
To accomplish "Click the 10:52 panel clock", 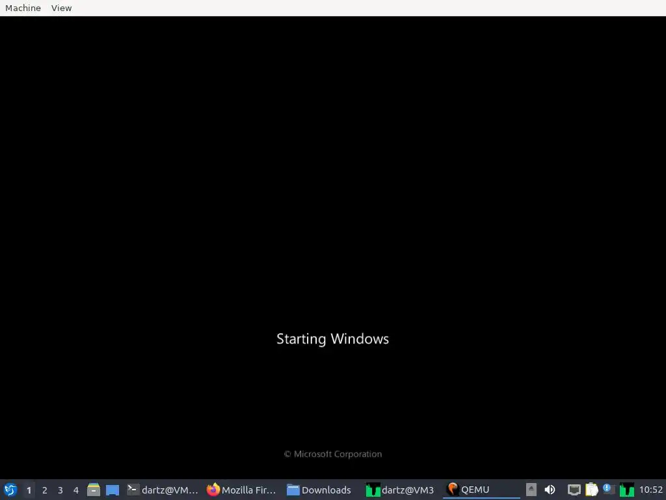I will [650, 490].
